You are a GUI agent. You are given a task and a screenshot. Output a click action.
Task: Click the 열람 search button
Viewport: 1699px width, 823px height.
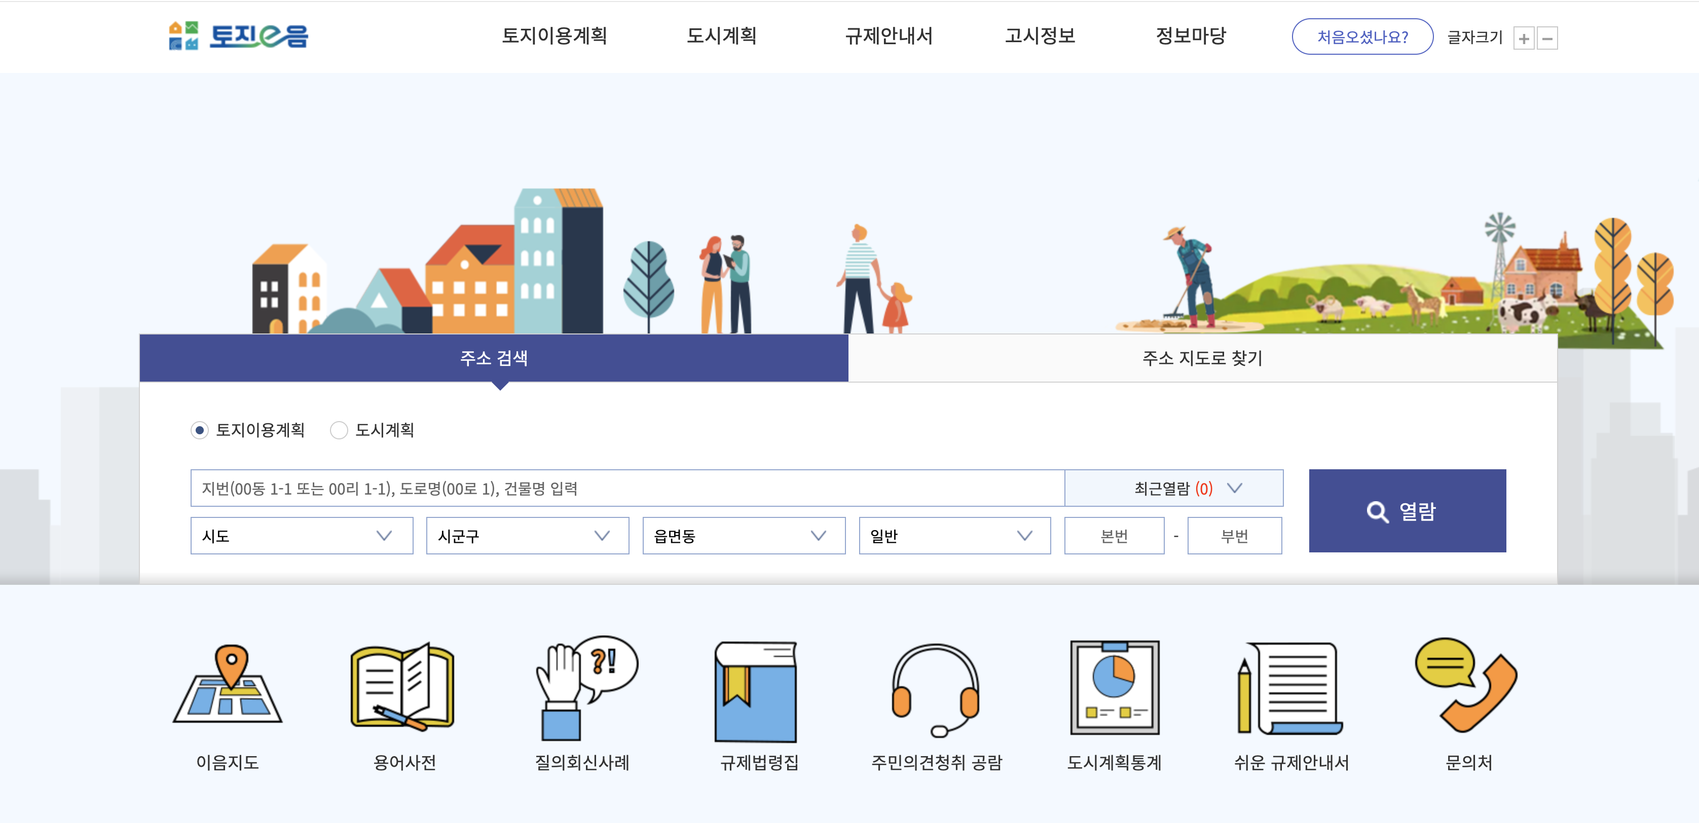click(1407, 510)
